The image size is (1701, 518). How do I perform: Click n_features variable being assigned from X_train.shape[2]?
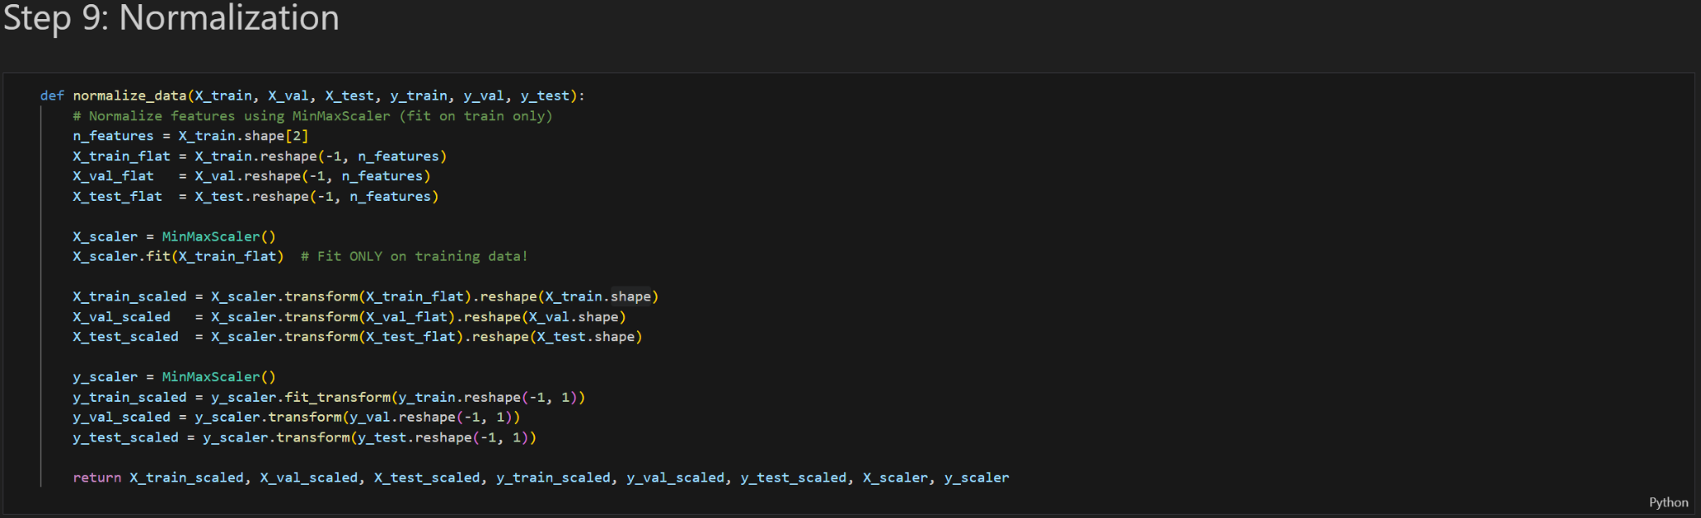pos(113,136)
